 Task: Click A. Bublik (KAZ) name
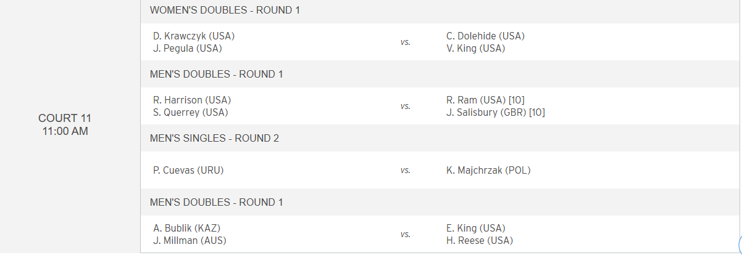[186, 228]
